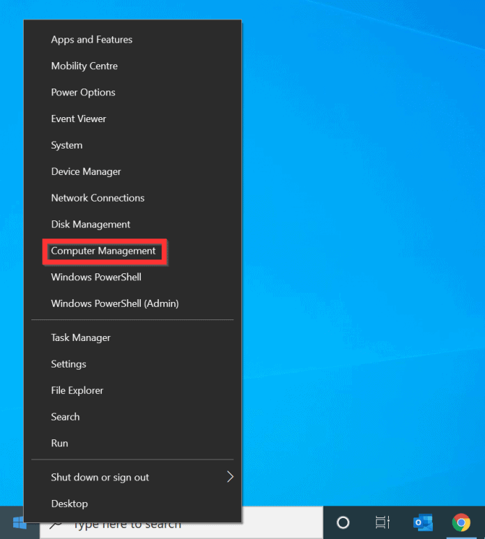
Task: Open Computer Management from the menu
Action: [103, 251]
